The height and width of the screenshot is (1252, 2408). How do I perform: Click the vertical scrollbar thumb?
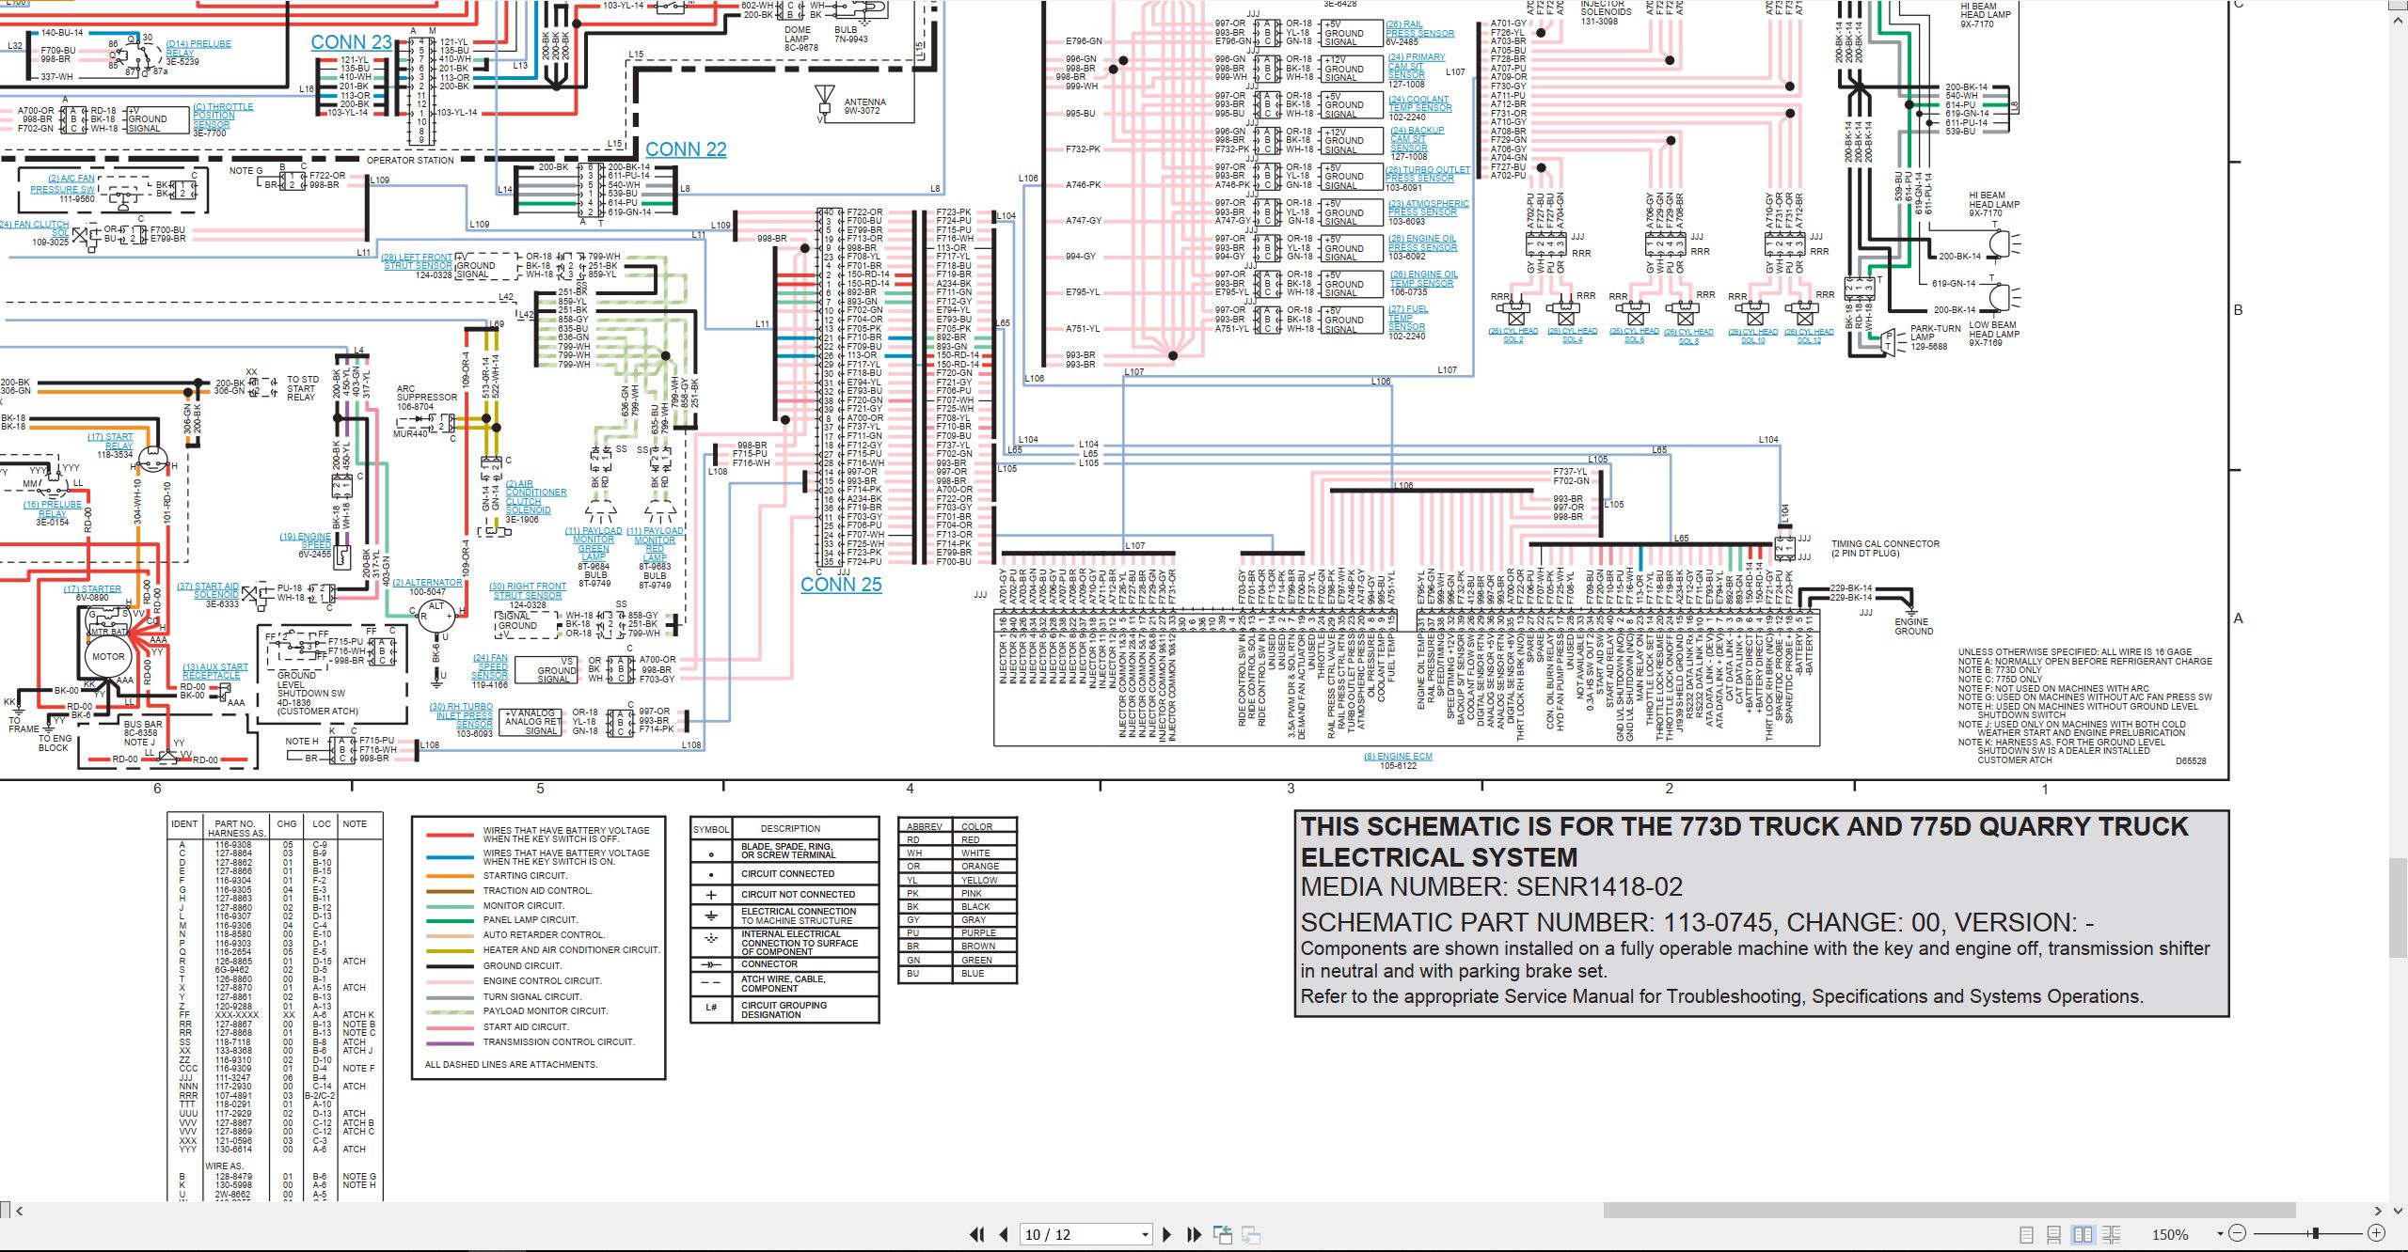[x=2398, y=907]
